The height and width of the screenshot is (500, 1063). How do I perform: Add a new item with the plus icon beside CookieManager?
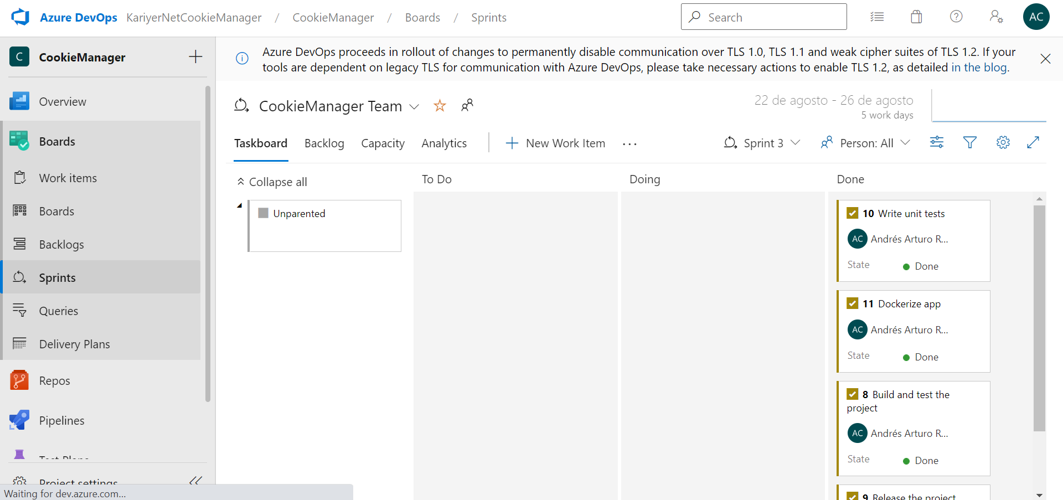[195, 56]
